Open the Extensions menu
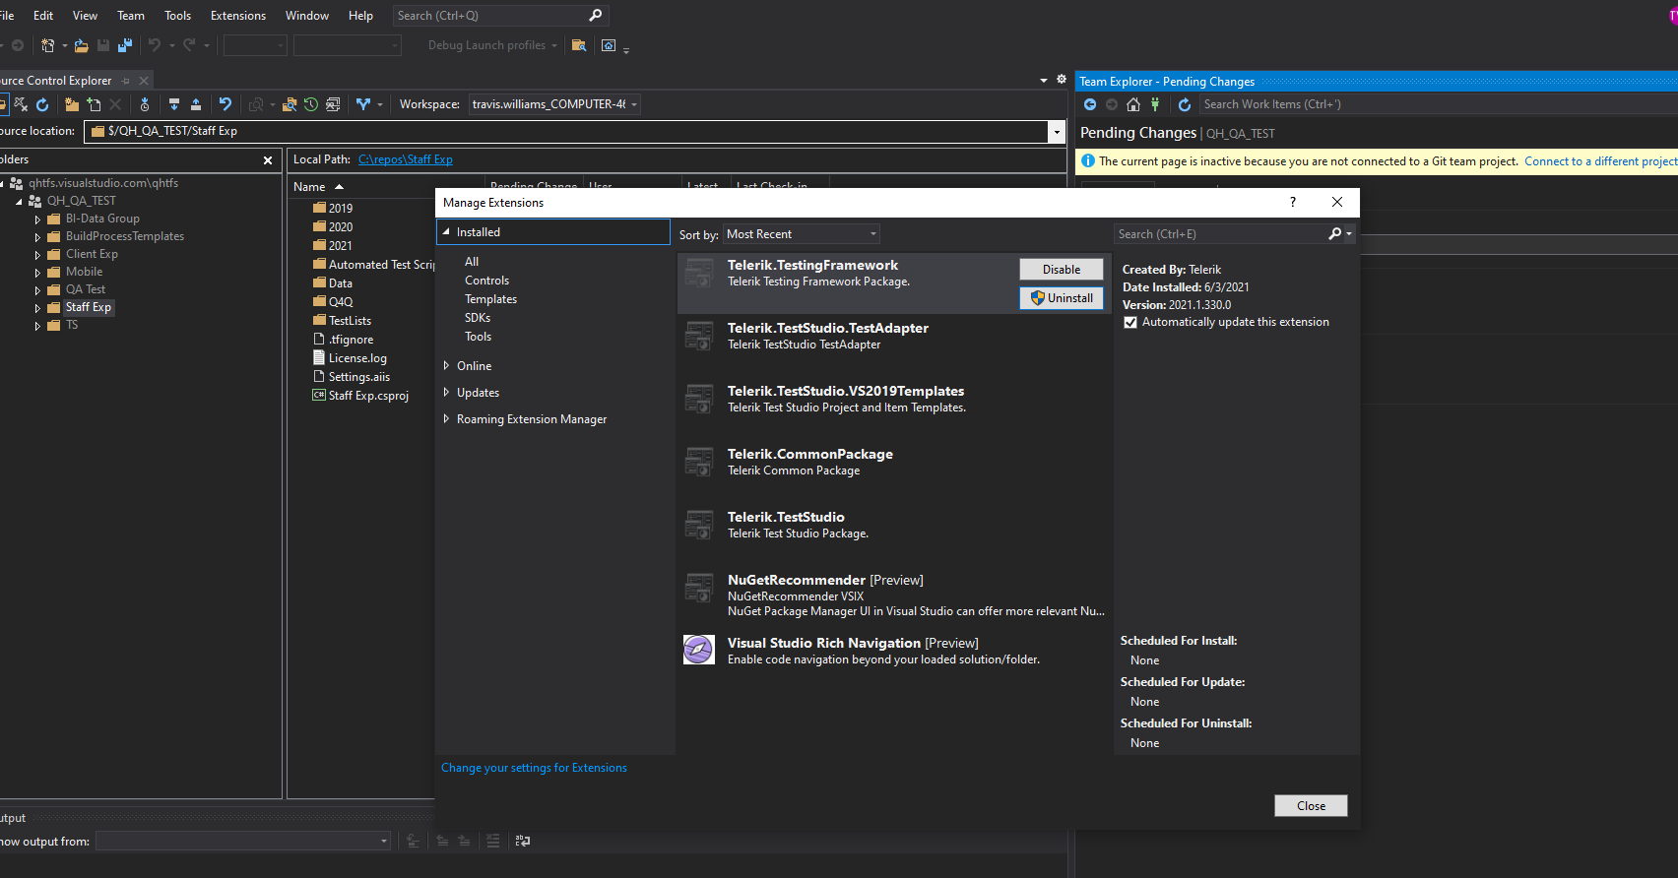The image size is (1678, 878). point(237,16)
